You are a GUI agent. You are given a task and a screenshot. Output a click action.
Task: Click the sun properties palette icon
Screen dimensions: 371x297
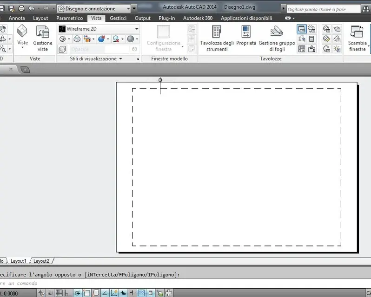tap(337, 49)
